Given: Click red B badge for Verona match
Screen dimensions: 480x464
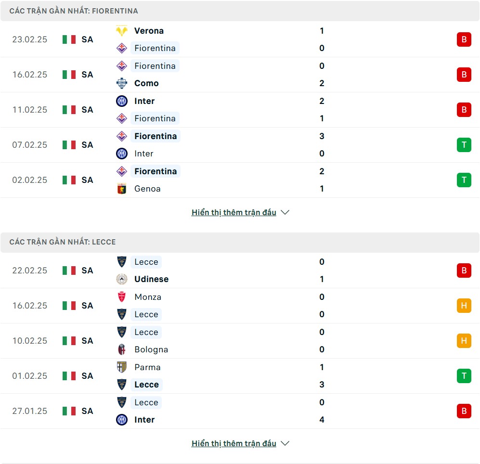Looking at the screenshot, I should point(464,39).
